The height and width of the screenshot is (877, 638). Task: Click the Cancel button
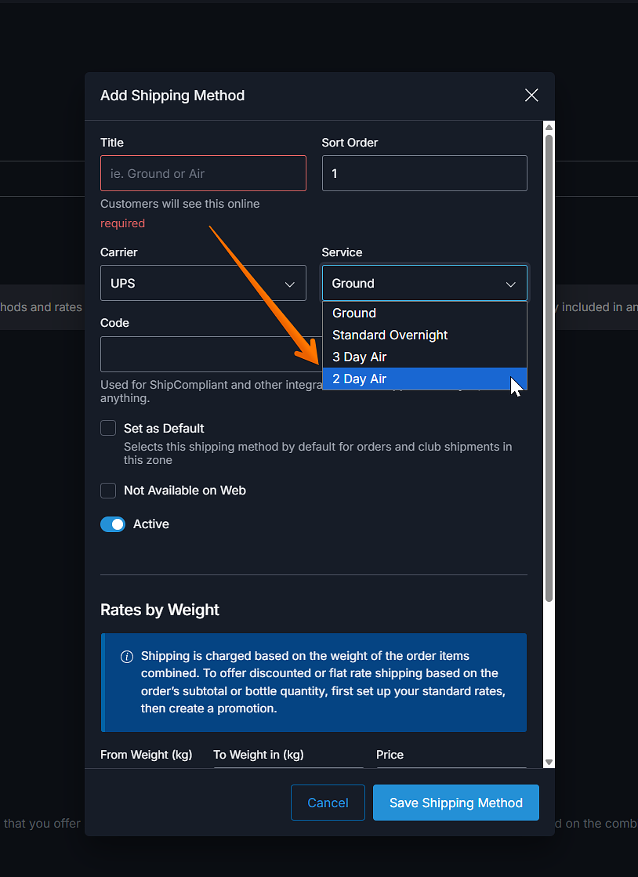[328, 803]
